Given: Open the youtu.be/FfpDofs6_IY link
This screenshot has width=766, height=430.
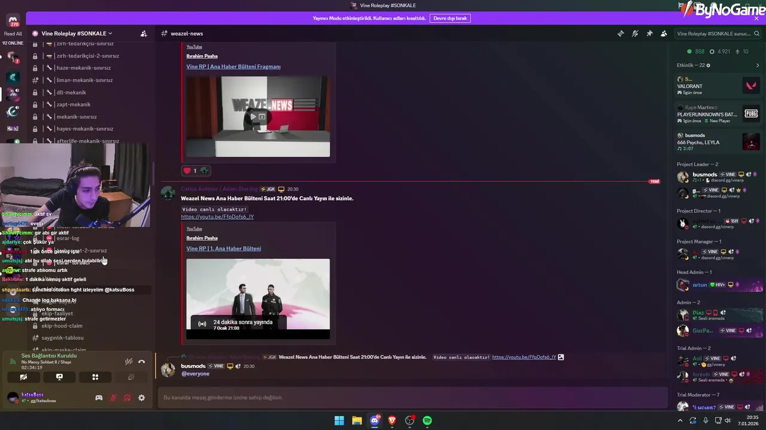Looking at the screenshot, I should coord(217,217).
